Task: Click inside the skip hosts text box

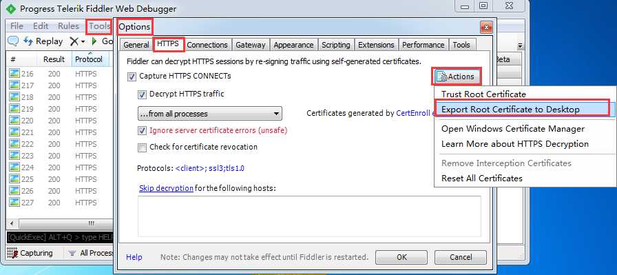Action: [x=309, y=216]
